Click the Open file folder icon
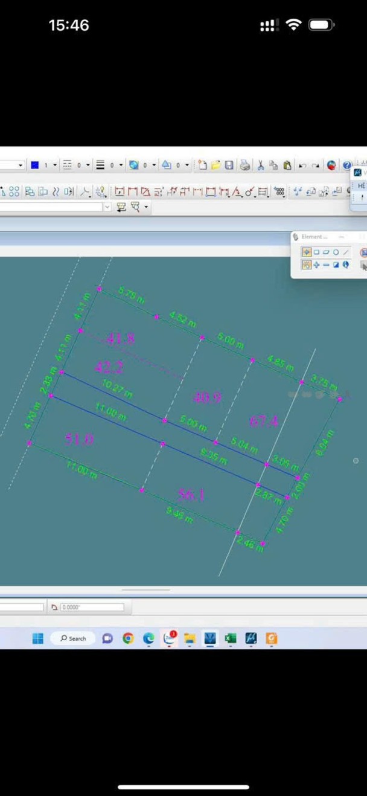This screenshot has height=796, width=367. tap(215, 165)
